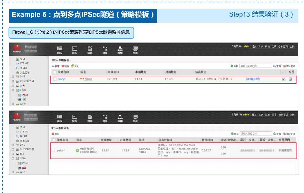The height and width of the screenshot is (193, 304).
Task: Expand L2TP node in upper policy-list sidebar
Action: pyautogui.click(x=13, y=104)
